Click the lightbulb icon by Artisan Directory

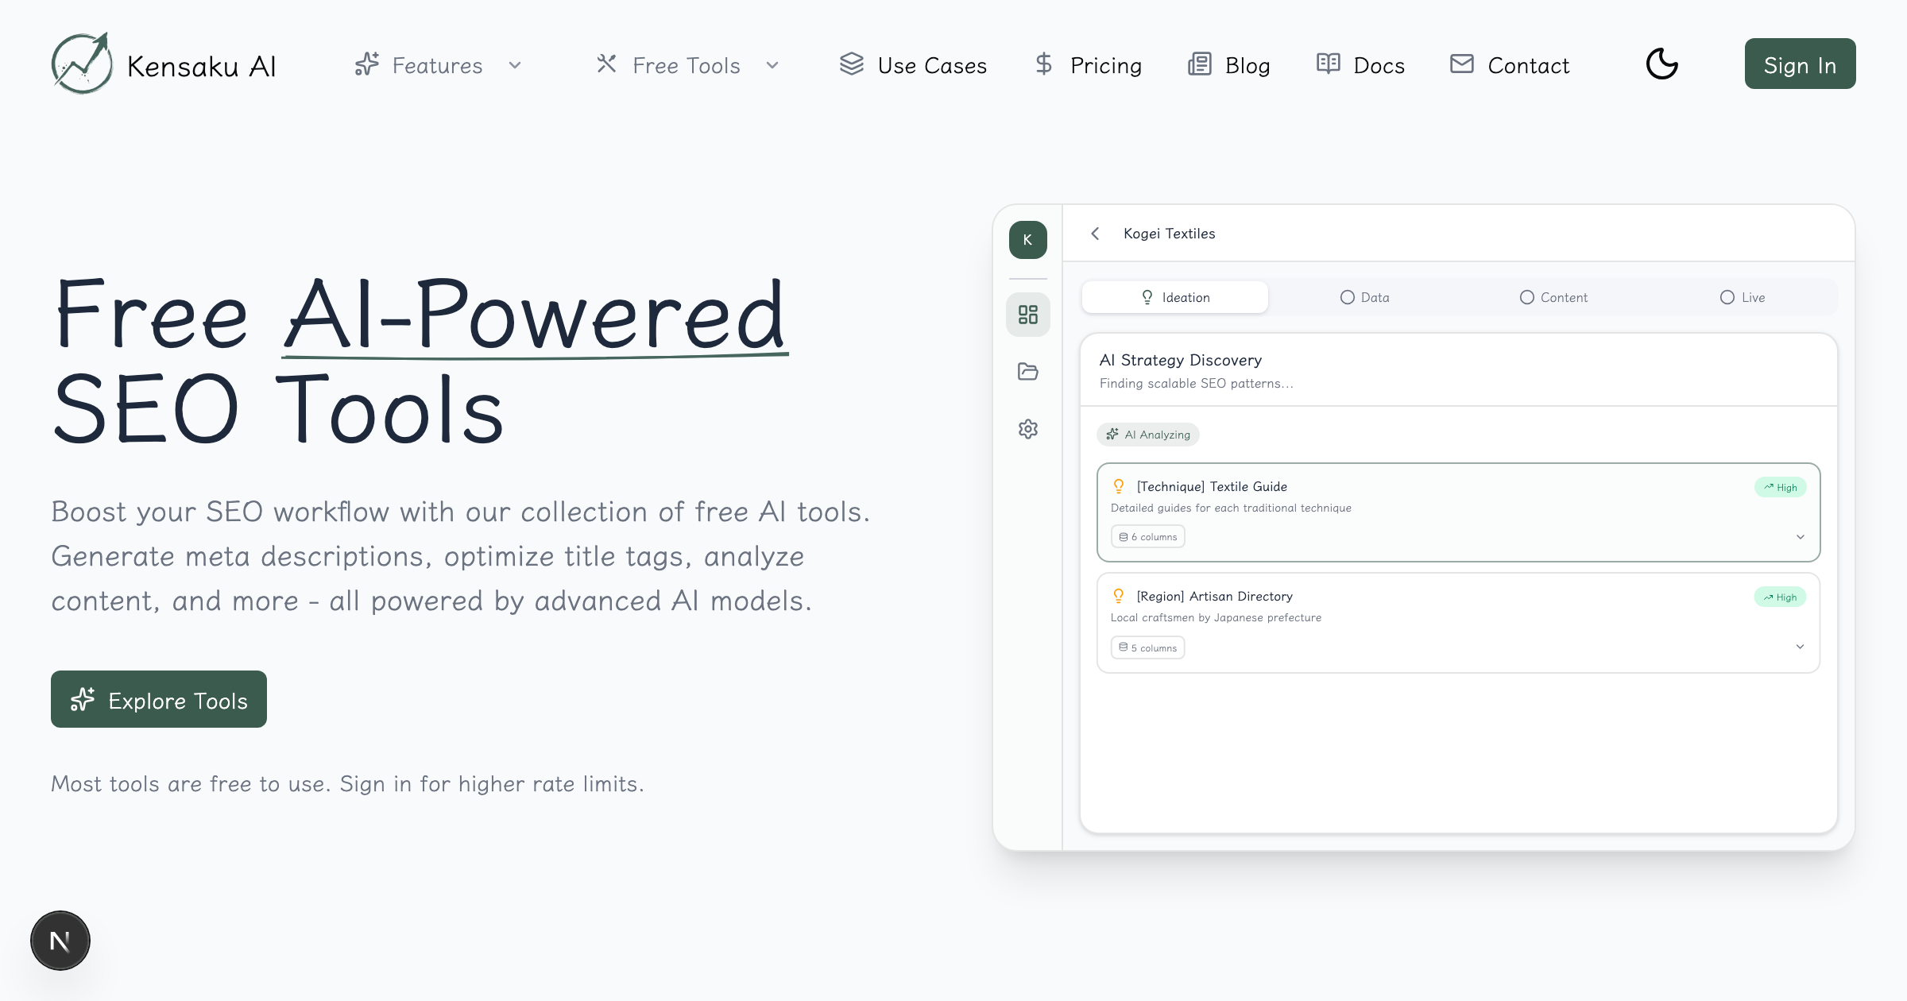pyautogui.click(x=1119, y=596)
